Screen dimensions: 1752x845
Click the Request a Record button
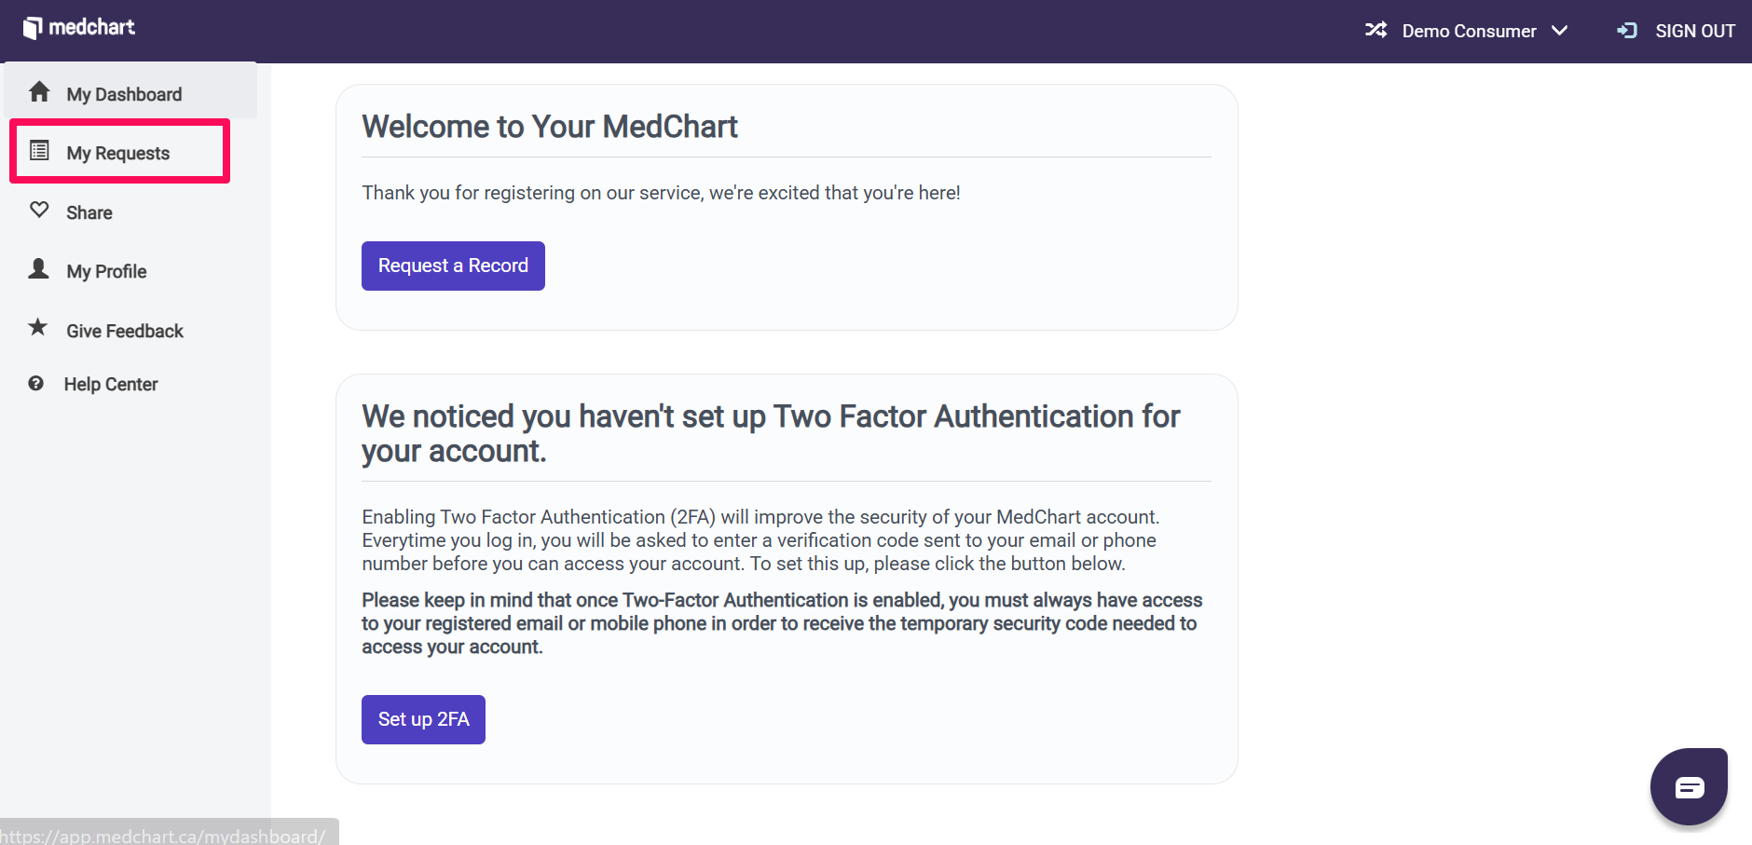point(453,266)
